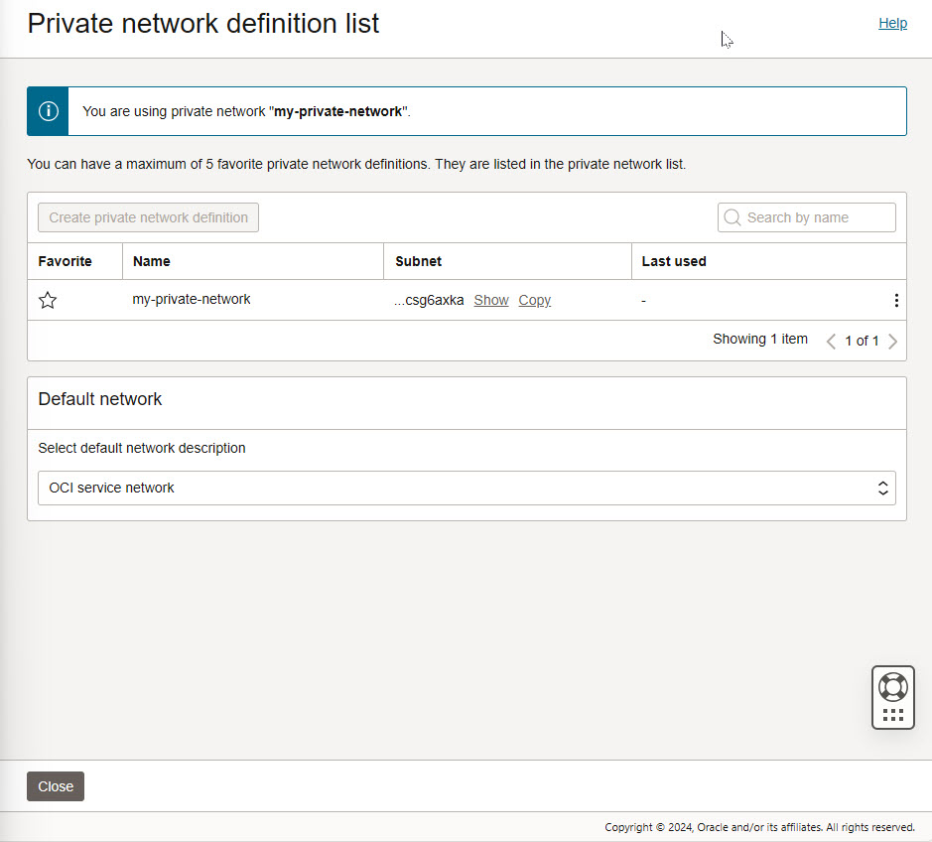Toggle favorite star for my-private-network
The image size is (932, 842).
coord(48,300)
